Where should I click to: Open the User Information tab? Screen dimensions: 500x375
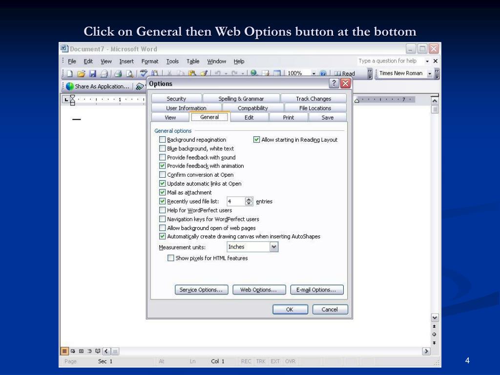pos(186,108)
